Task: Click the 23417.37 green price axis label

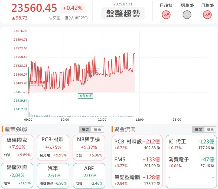Action: pyautogui.click(x=20, y=109)
